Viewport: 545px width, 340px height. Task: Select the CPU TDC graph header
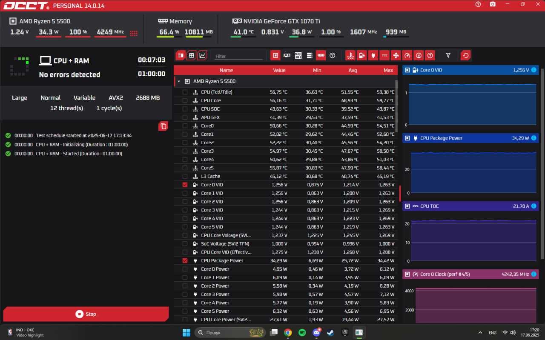470,206
